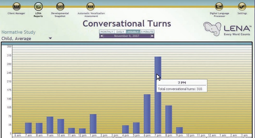This screenshot has height=138, width=255.
Task: Click the November 9, 2007 date bar
Action: point(127,36)
